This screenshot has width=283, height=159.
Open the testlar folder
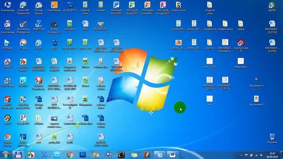click(241, 26)
